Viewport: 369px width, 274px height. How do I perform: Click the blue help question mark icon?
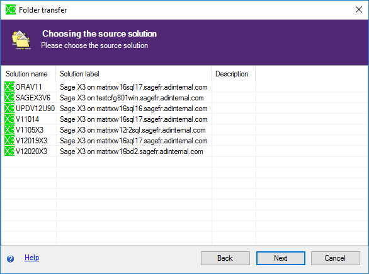coord(10,259)
